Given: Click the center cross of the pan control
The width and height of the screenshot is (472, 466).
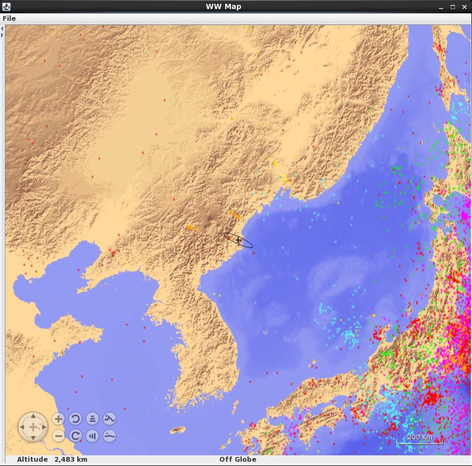Looking at the screenshot, I should coord(33,427).
